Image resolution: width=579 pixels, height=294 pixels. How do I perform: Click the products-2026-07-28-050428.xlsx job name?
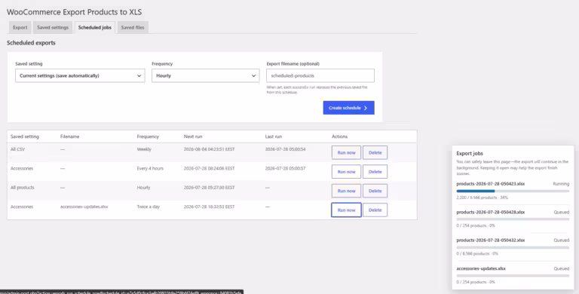490,213
